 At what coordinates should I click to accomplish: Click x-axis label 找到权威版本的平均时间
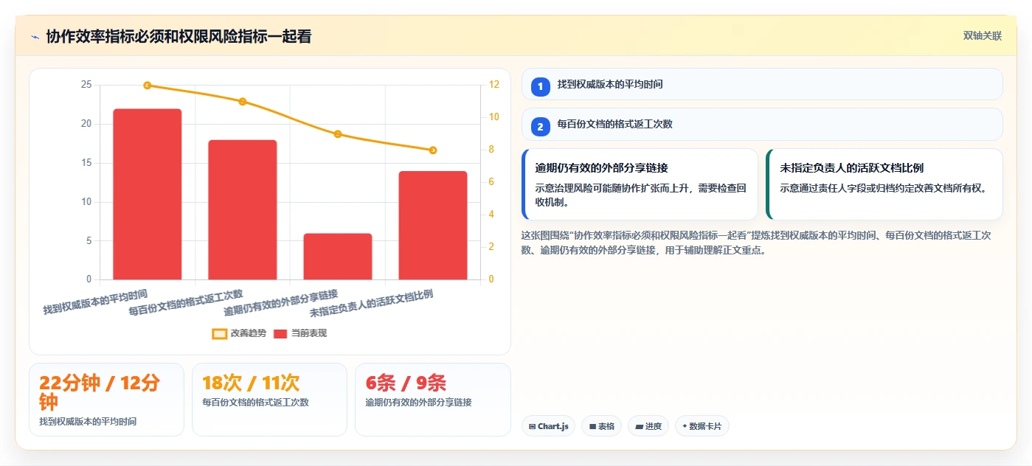[95, 302]
